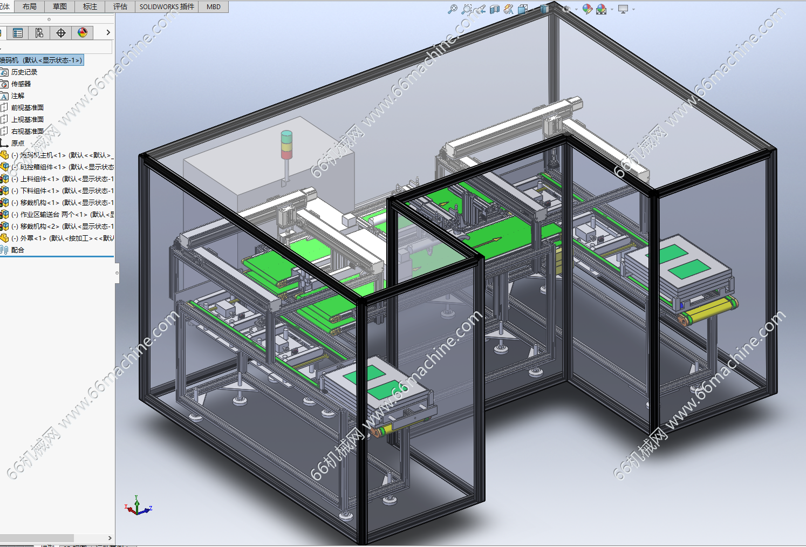This screenshot has height=547, width=806.
Task: Select the Zoom to Area tool
Action: [x=467, y=9]
